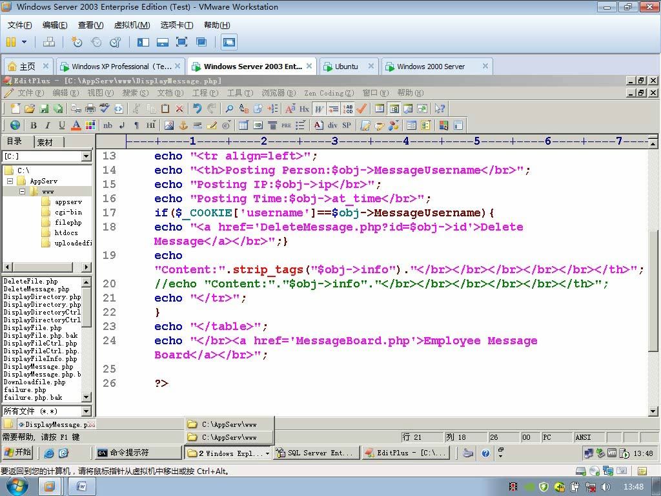Open the VMware 虚拟机(M) menu
The image size is (661, 496).
pos(132,25)
